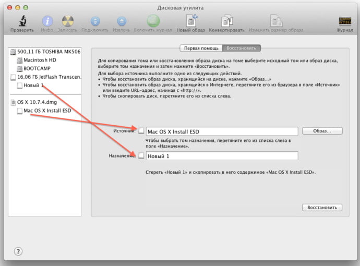Click the Источник input field
This screenshot has height=266, width=360.
[222, 131]
